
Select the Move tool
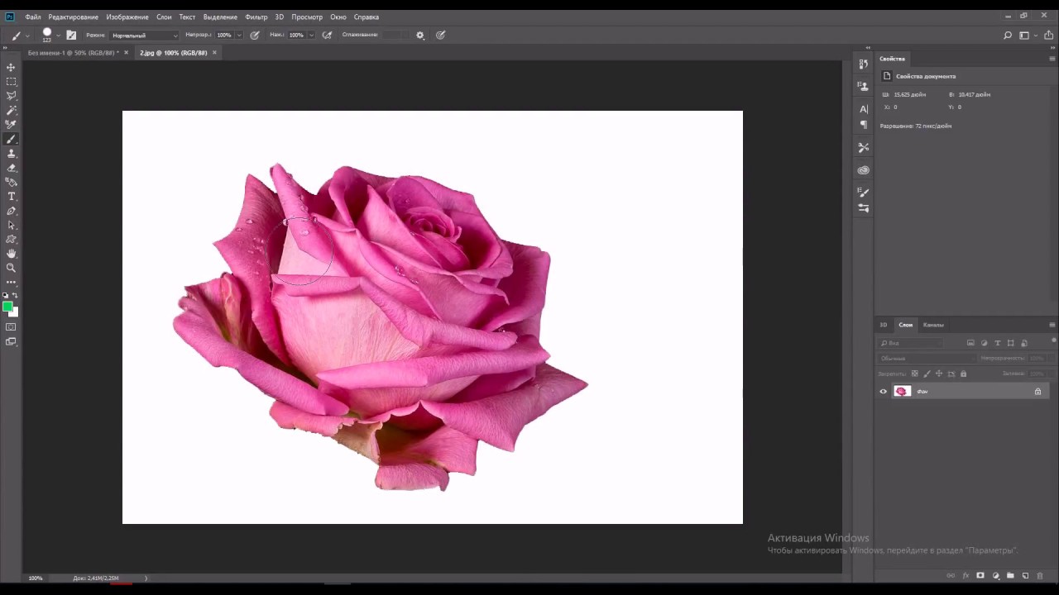(x=12, y=67)
